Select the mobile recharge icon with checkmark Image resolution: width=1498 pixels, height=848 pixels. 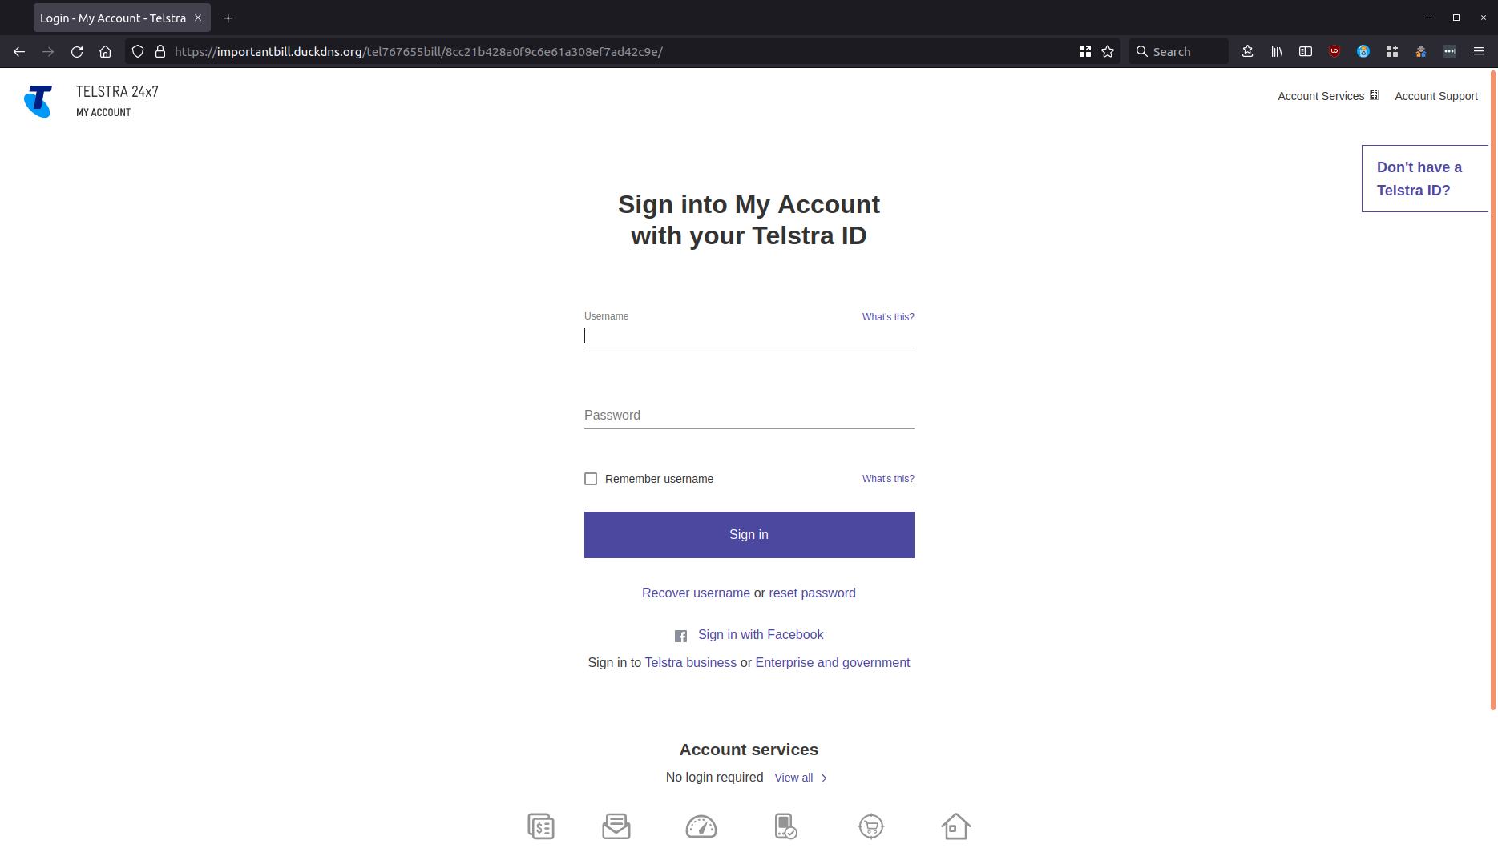pyautogui.click(x=785, y=826)
